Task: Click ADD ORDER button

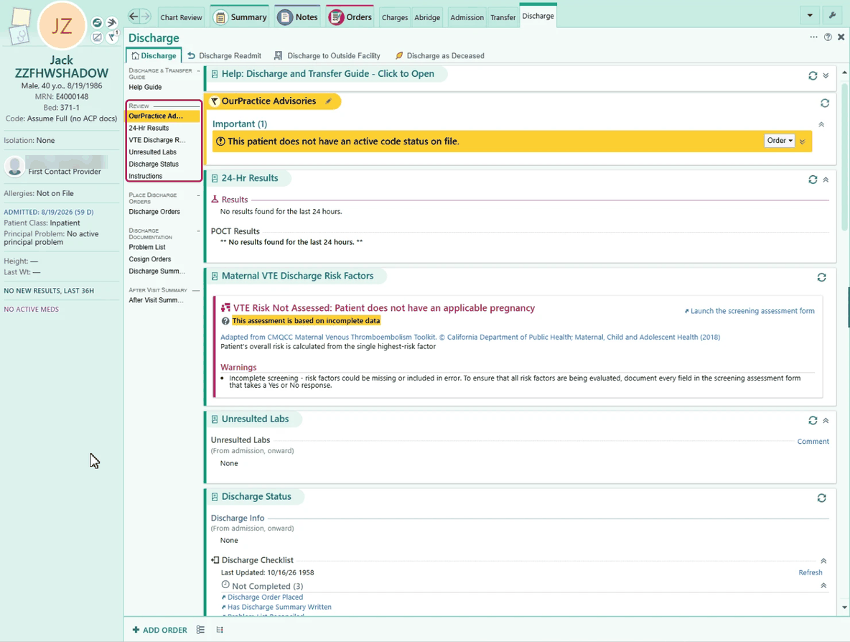Action: tap(160, 630)
